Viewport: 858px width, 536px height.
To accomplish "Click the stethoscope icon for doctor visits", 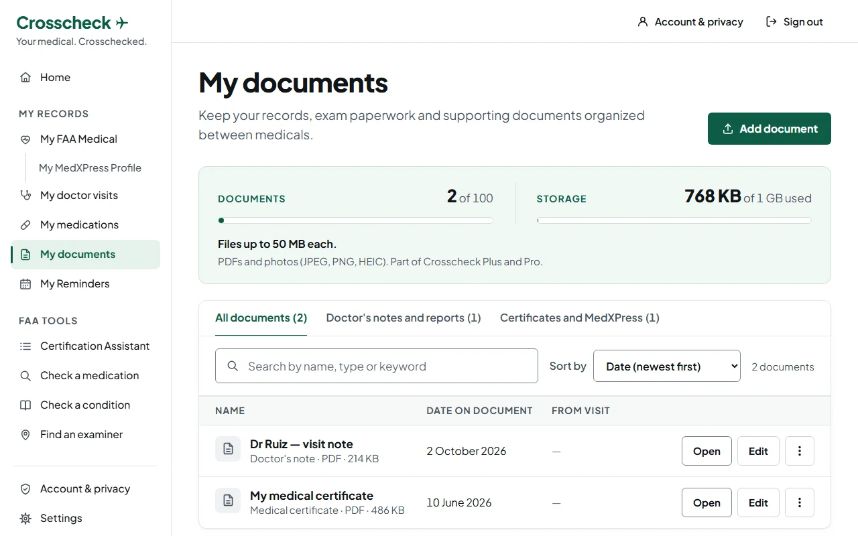I will coord(25,196).
